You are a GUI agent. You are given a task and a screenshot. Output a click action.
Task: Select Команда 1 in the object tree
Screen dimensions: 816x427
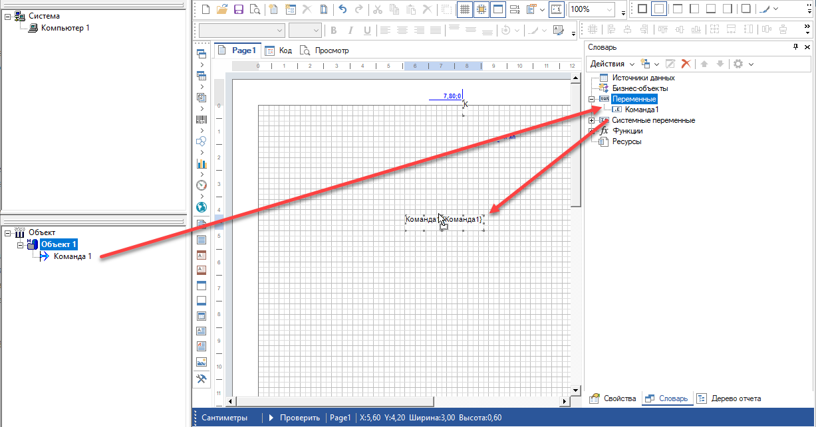(x=72, y=256)
